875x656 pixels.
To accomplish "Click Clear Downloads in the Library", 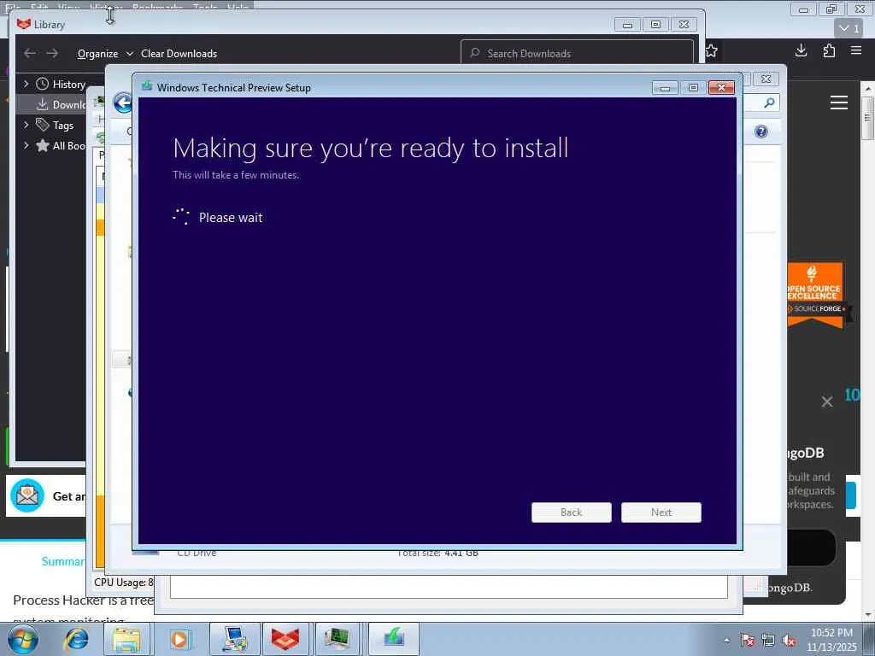I will pyautogui.click(x=179, y=54).
